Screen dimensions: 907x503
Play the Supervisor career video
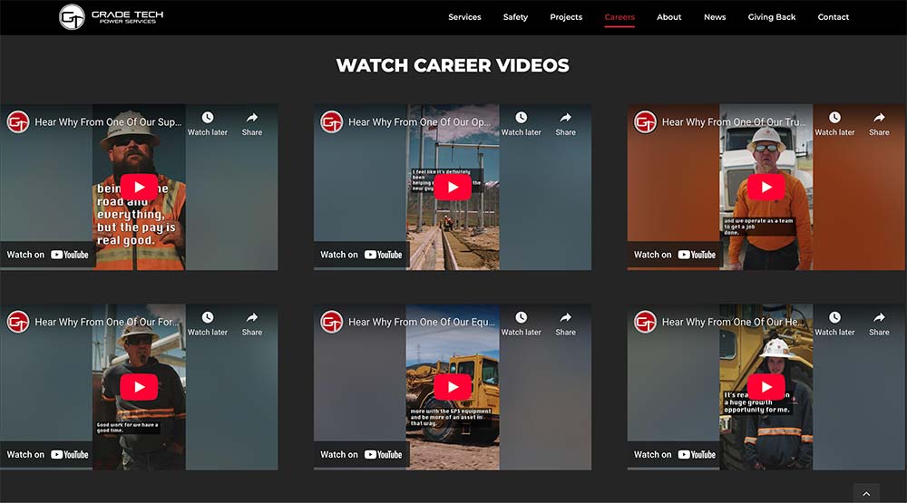click(139, 187)
